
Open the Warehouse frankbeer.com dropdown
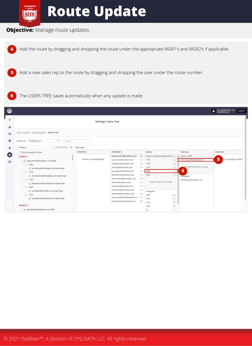43,141
